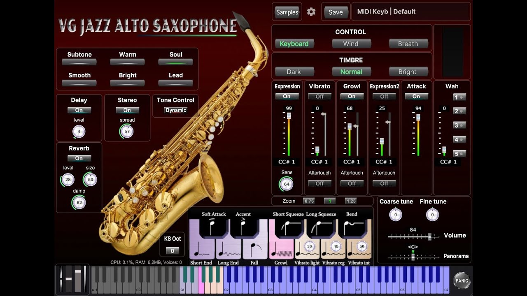
Task: Click the pitch and mod wheel control
Action: (x=72, y=279)
